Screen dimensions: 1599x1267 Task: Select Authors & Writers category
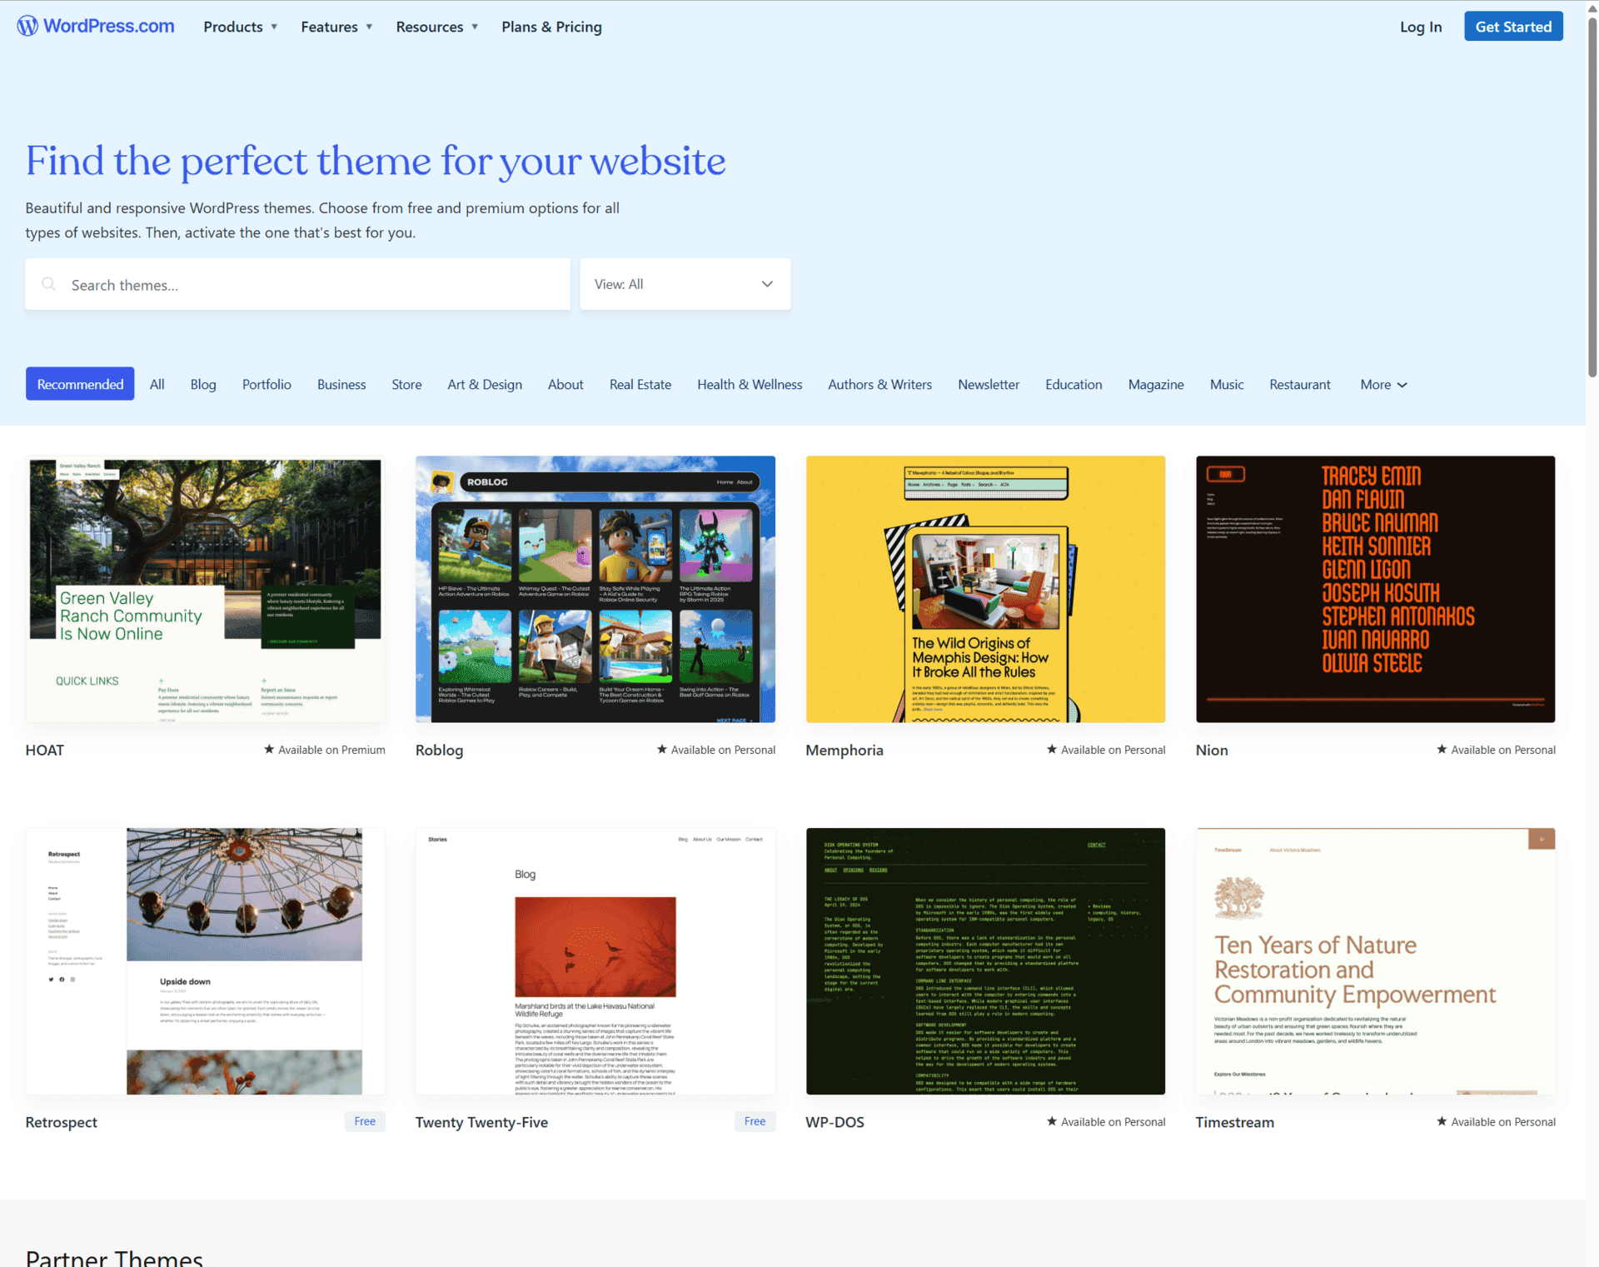click(x=879, y=384)
